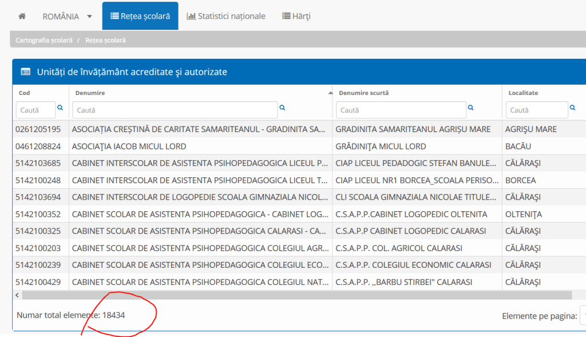The image size is (586, 337).
Task: Focus the Denumire search input field
Action: coord(175,110)
